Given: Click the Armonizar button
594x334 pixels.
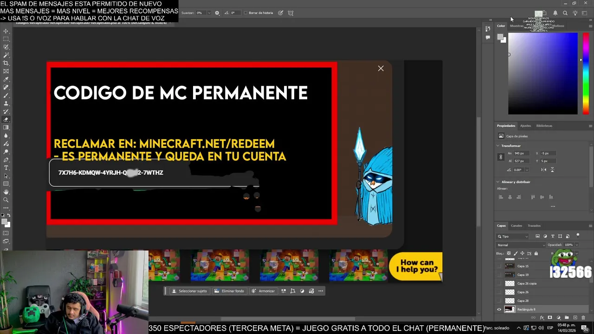Looking at the screenshot, I should click(264, 291).
